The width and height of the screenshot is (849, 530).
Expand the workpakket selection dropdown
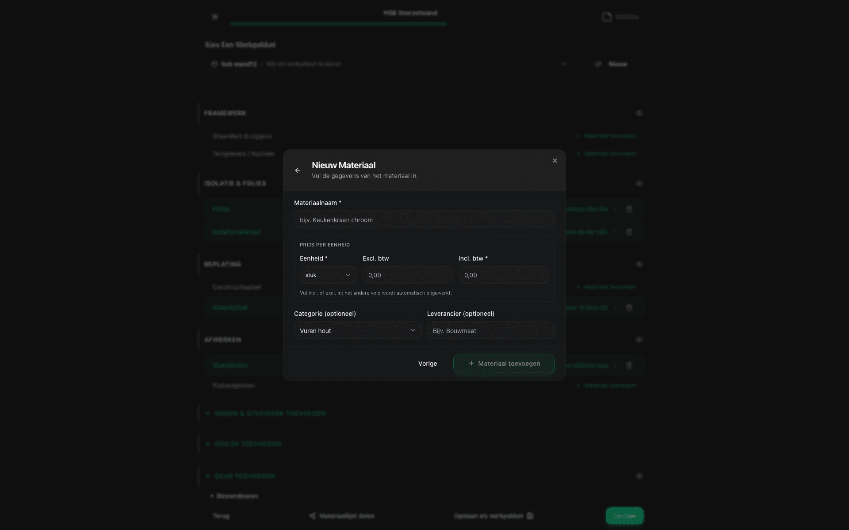tap(564, 64)
